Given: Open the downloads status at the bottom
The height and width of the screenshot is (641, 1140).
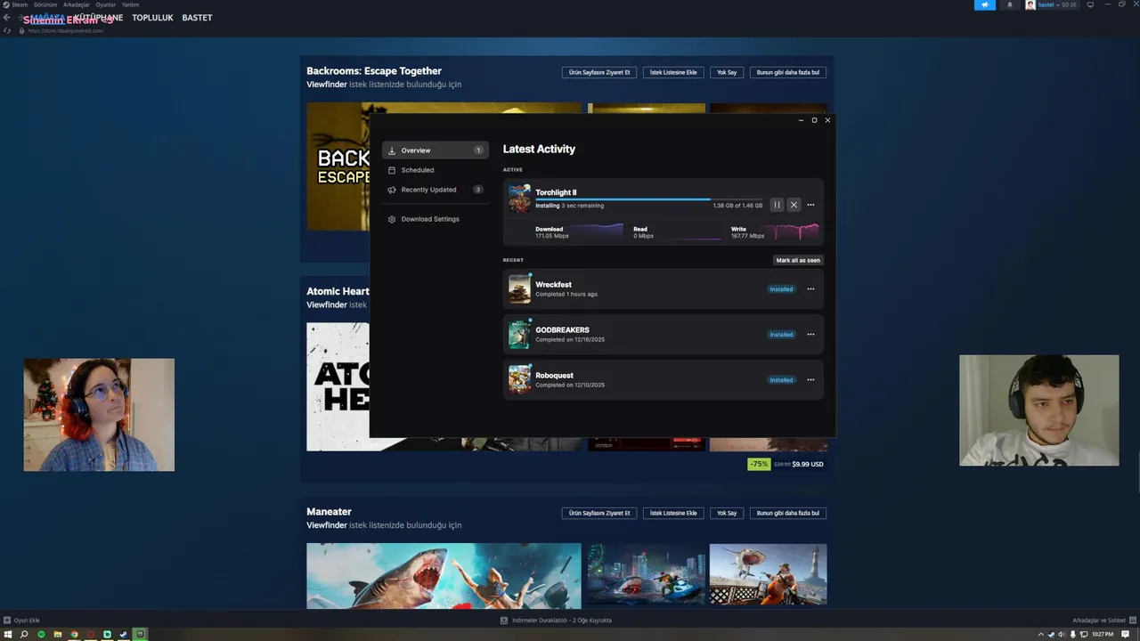Looking at the screenshot, I should (x=556, y=621).
